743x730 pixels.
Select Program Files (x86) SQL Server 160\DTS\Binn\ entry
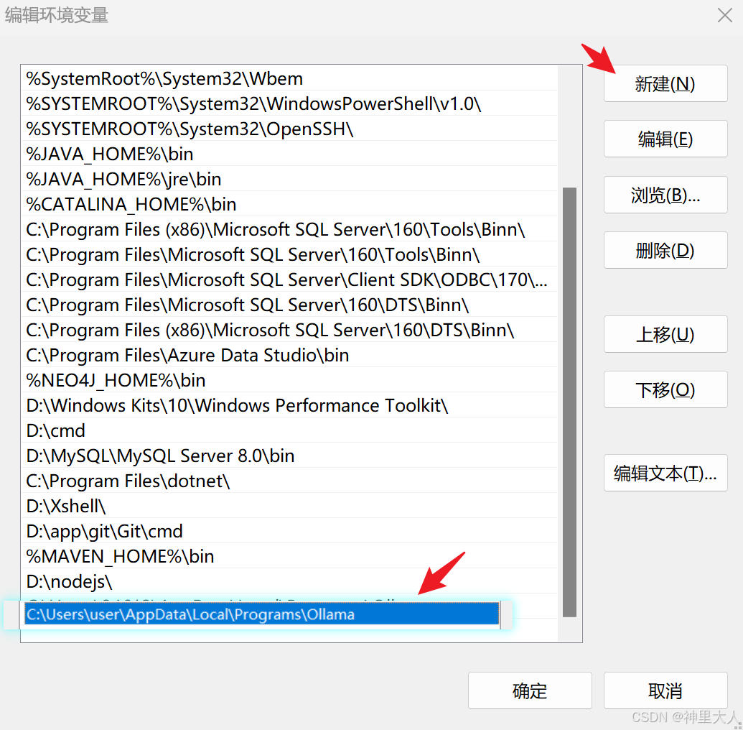click(x=289, y=330)
